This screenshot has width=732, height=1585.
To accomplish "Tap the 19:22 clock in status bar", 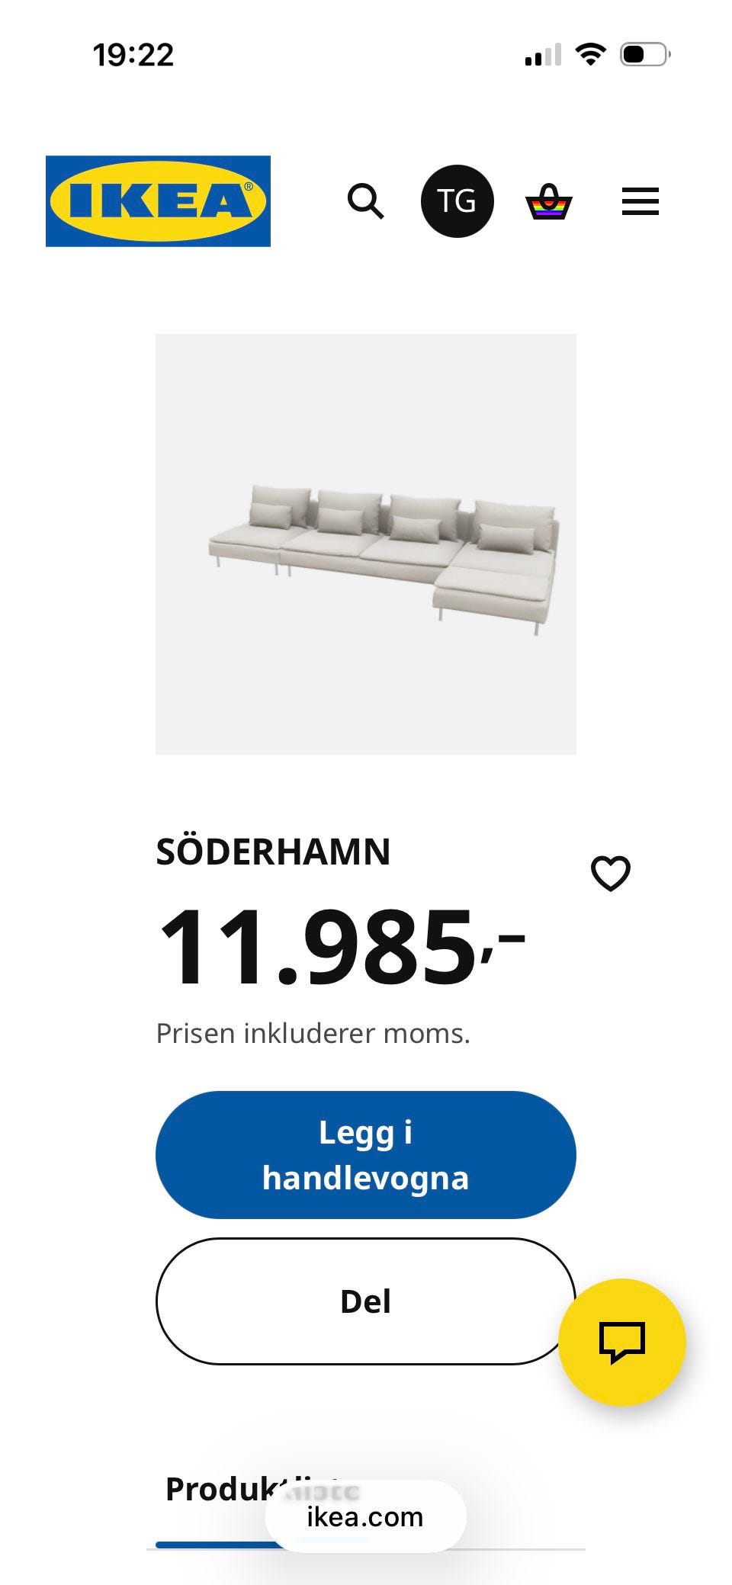I will (133, 55).
